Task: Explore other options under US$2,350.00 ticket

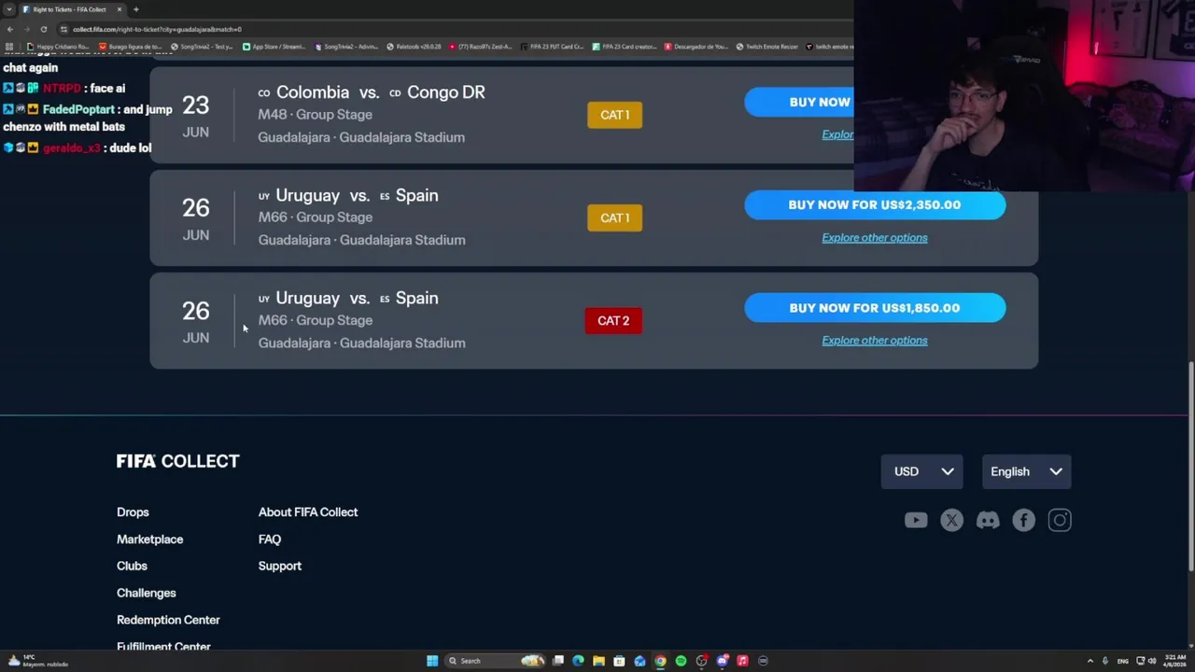Action: tap(875, 238)
